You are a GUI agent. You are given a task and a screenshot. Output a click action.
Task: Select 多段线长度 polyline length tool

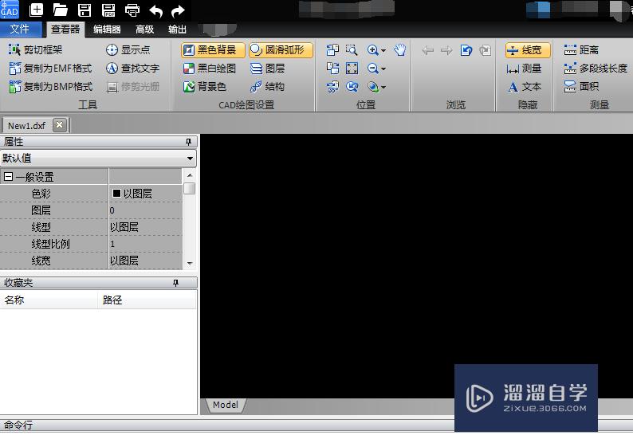(x=596, y=69)
